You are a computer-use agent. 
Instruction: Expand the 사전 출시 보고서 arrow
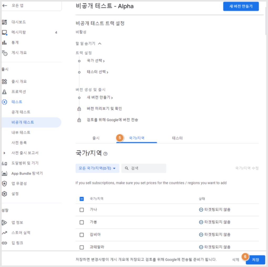click(x=4, y=153)
